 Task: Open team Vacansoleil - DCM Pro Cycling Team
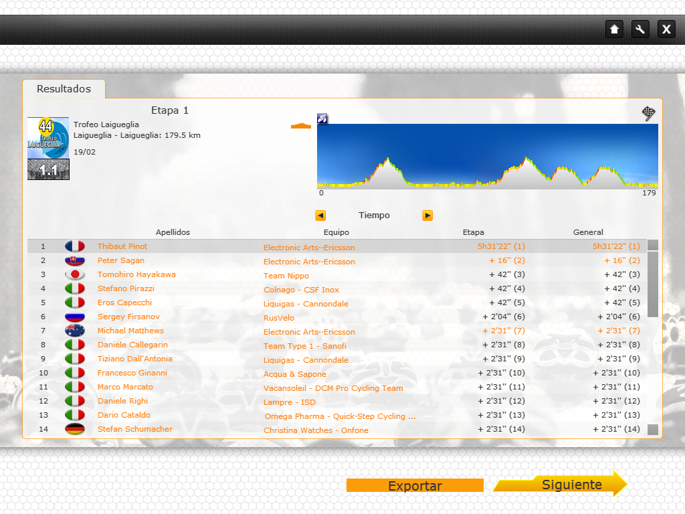[333, 388]
